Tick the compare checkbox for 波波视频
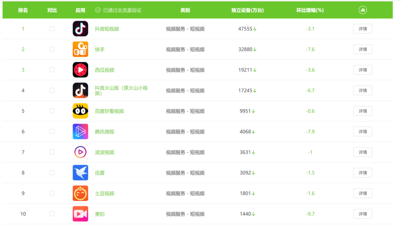This screenshot has height=228, width=401. pos(52,152)
